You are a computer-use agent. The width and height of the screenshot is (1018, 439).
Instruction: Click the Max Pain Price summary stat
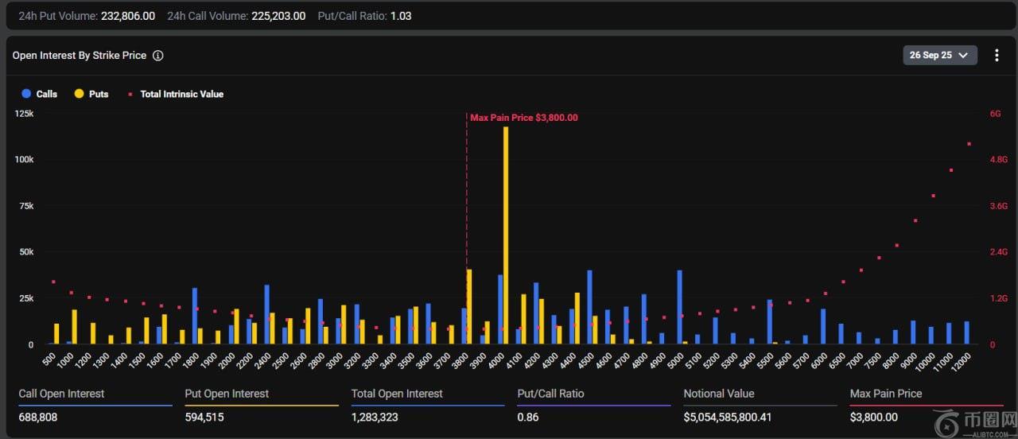(x=885, y=394)
